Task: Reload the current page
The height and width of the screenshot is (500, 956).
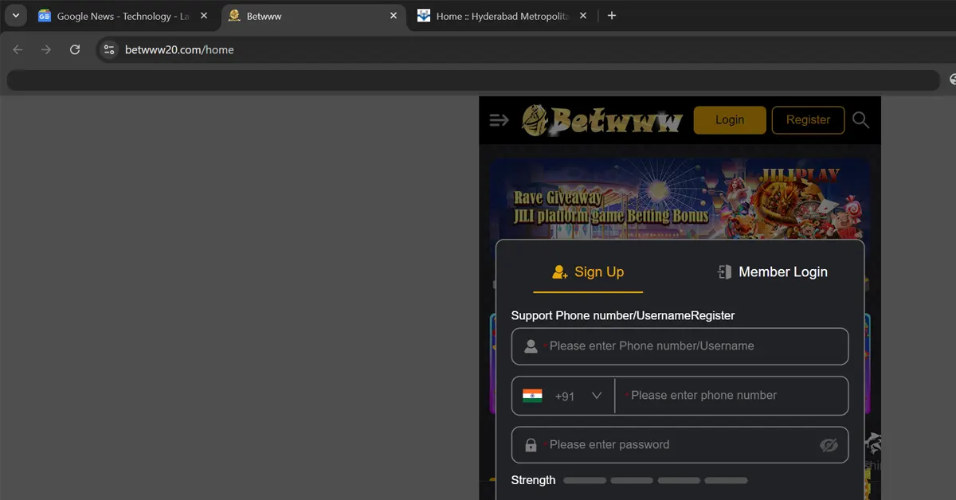Action: (x=75, y=49)
